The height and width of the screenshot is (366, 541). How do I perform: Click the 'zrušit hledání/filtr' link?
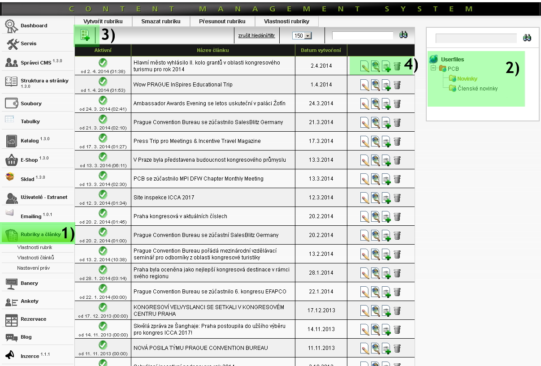(x=256, y=35)
